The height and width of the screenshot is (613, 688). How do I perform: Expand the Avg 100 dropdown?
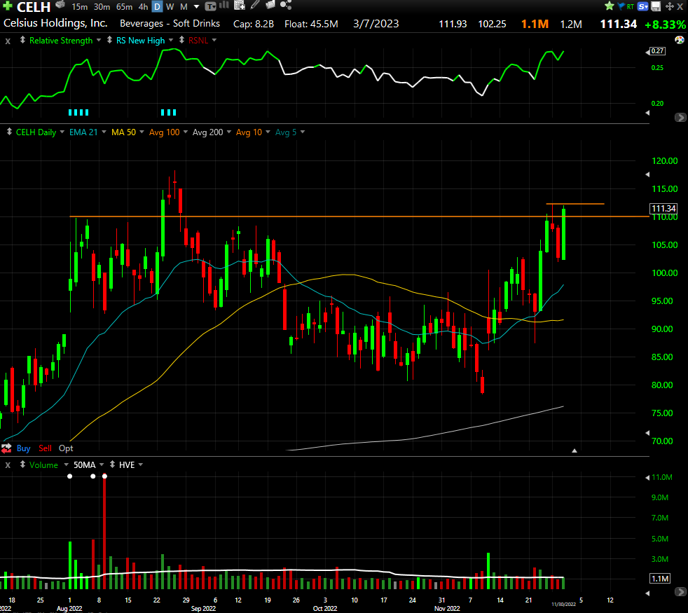tap(186, 132)
